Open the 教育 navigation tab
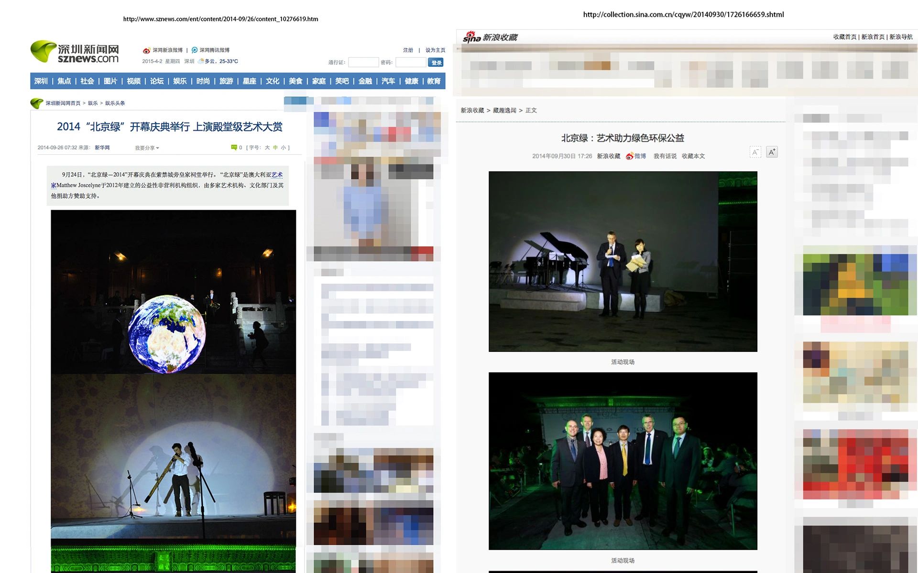Viewport: 918px width, 573px height. [434, 81]
